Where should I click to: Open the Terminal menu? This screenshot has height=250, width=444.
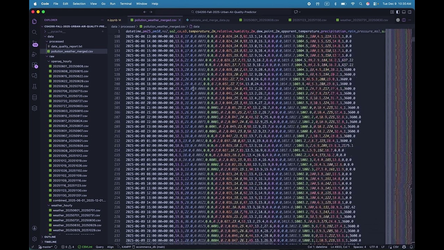pos(126,4)
